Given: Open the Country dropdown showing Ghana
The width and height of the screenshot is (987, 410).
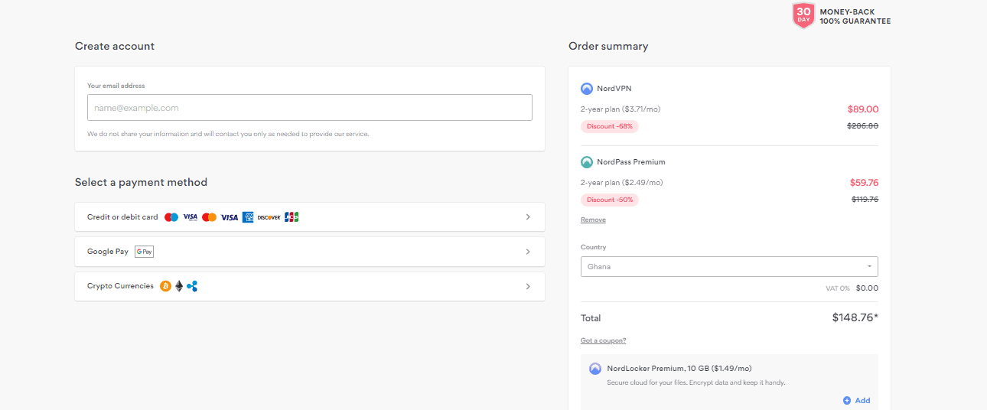Looking at the screenshot, I should (x=729, y=266).
